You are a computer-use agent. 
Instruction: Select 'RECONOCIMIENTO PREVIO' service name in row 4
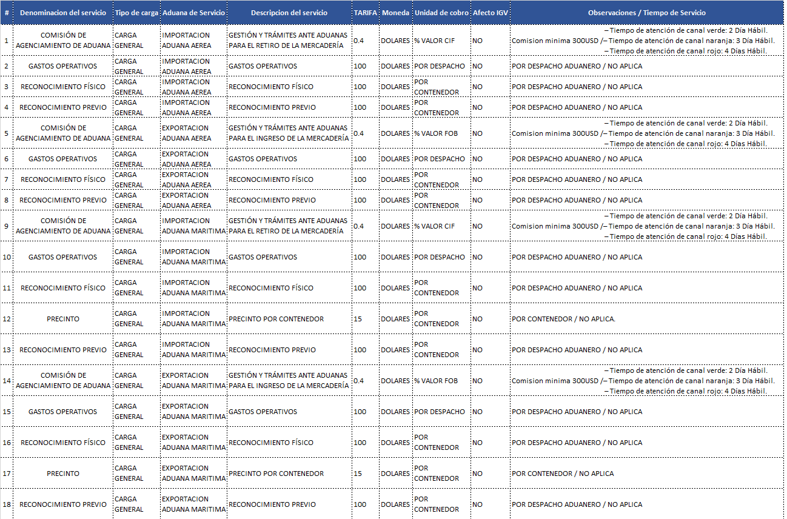(63, 107)
